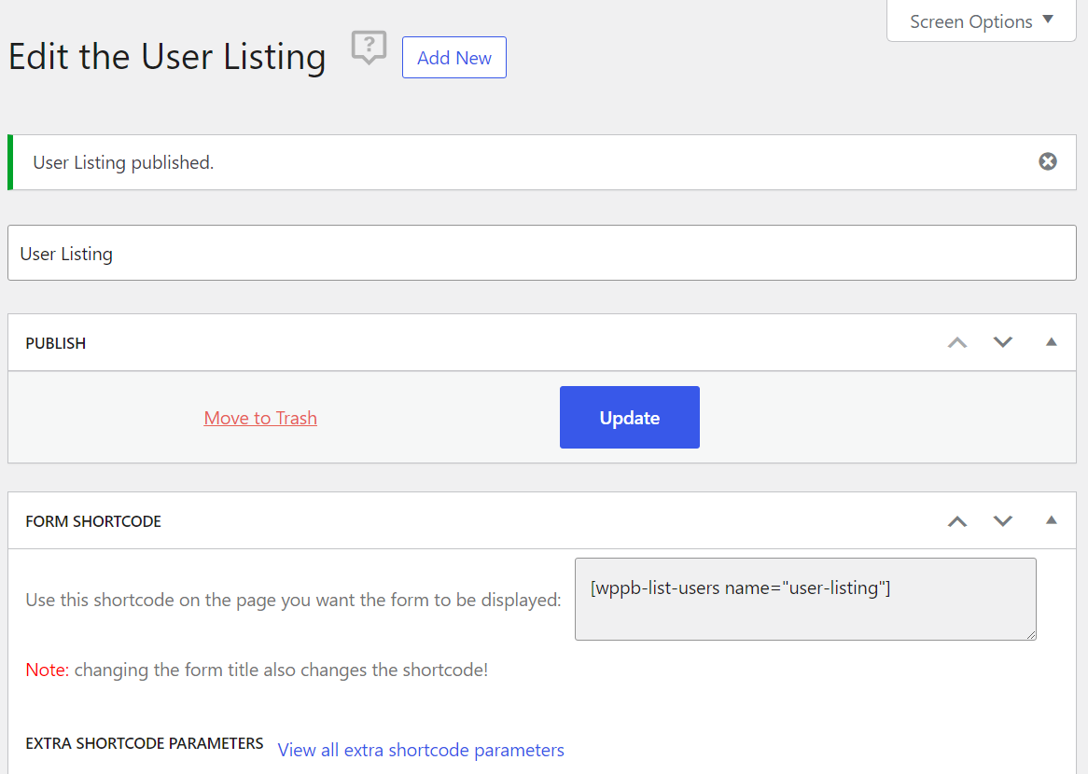The width and height of the screenshot is (1088, 774).
Task: Click the 'Use this shortcode on the page' label
Action: (x=293, y=600)
